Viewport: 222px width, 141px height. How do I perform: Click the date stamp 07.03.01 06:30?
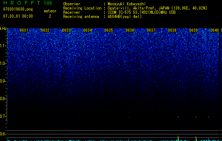18,16
